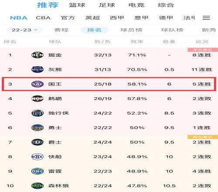Open team 独行侠 from the standings
218x192 pixels.
pos(58,113)
